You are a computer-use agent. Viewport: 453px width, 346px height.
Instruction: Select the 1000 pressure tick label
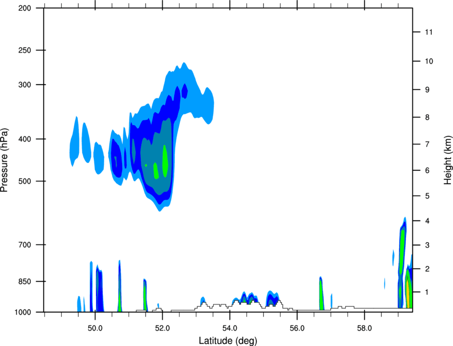[23, 312]
